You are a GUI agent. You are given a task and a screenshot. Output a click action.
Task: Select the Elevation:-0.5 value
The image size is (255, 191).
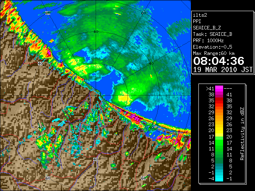212,47
